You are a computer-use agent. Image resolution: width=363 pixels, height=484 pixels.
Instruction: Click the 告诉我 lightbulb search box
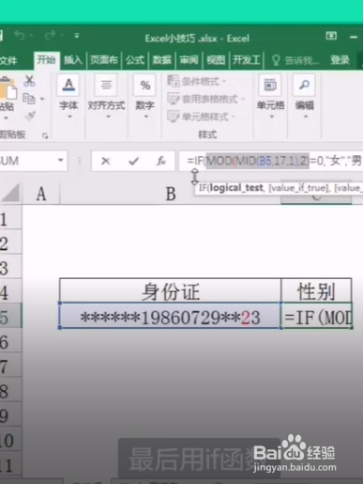pos(295,60)
